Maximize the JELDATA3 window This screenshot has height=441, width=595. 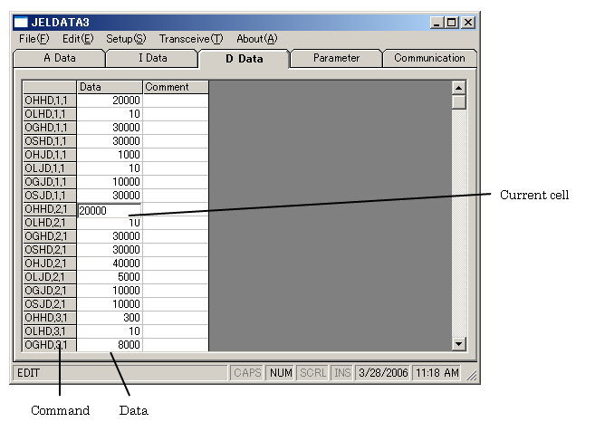(452, 22)
